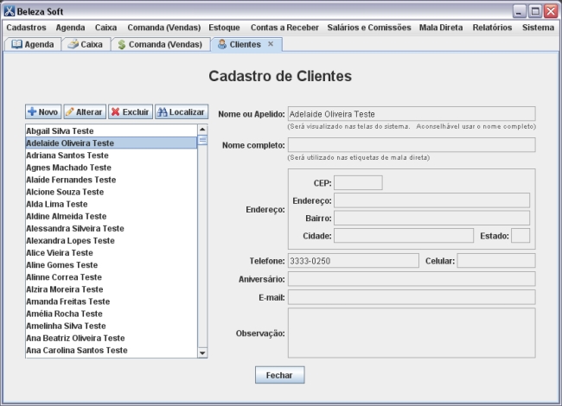
Task: Select Amélia Rocha Teste in list
Action: tap(112, 314)
